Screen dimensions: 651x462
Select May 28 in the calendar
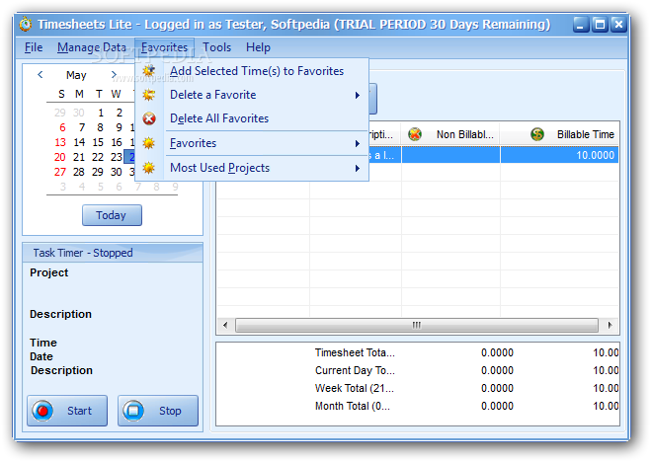[79, 172]
